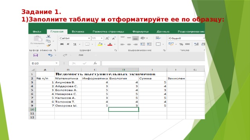Click the Cut scissors icon

point(48,37)
